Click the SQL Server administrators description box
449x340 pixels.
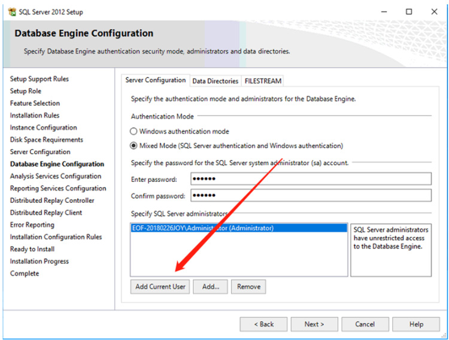click(x=391, y=250)
